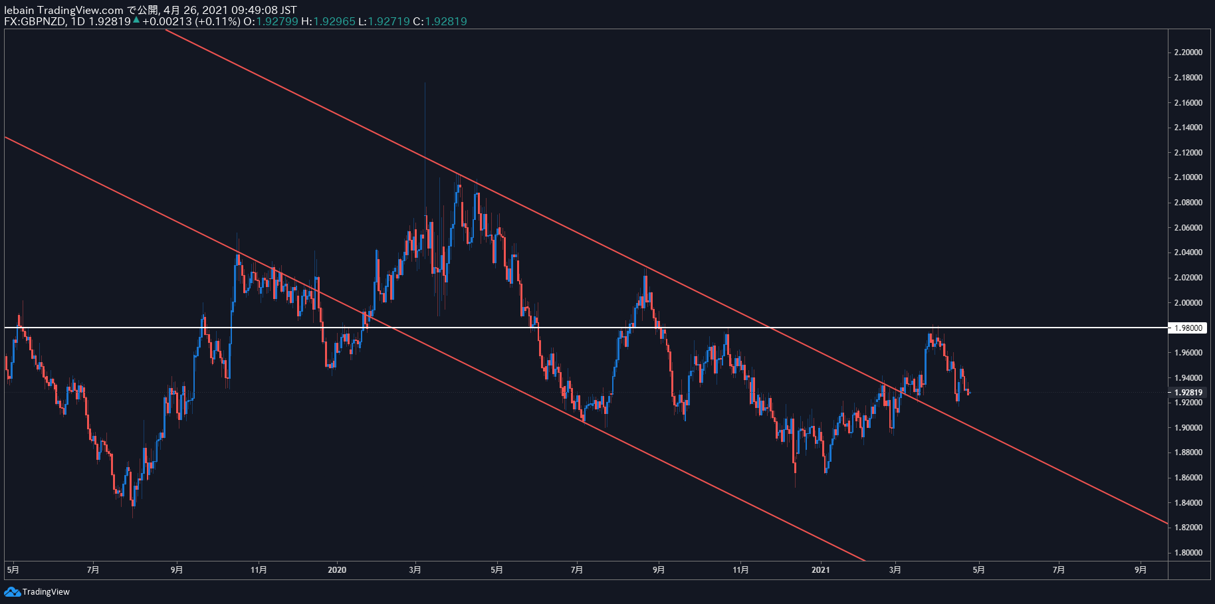Click the 2.16000 price axis label
The height and width of the screenshot is (604, 1215).
(x=1188, y=103)
